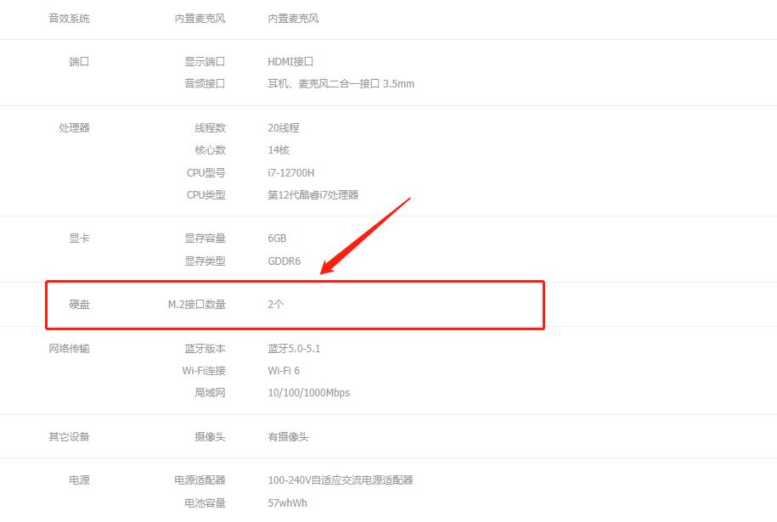Select the 蓝牙版本 spec name
The image size is (777, 522).
(205, 348)
